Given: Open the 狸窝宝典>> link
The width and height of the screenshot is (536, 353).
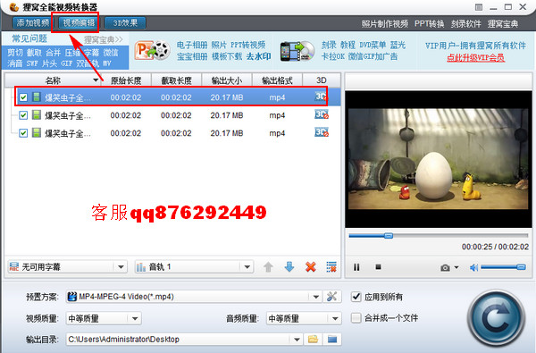Looking at the screenshot, I should (x=104, y=39).
